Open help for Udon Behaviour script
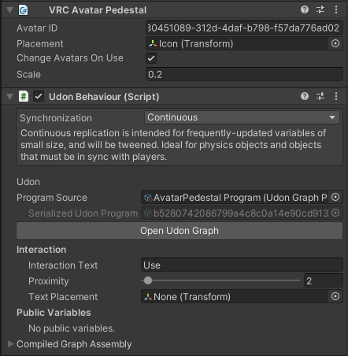The height and width of the screenshot is (356, 348). 305,96
